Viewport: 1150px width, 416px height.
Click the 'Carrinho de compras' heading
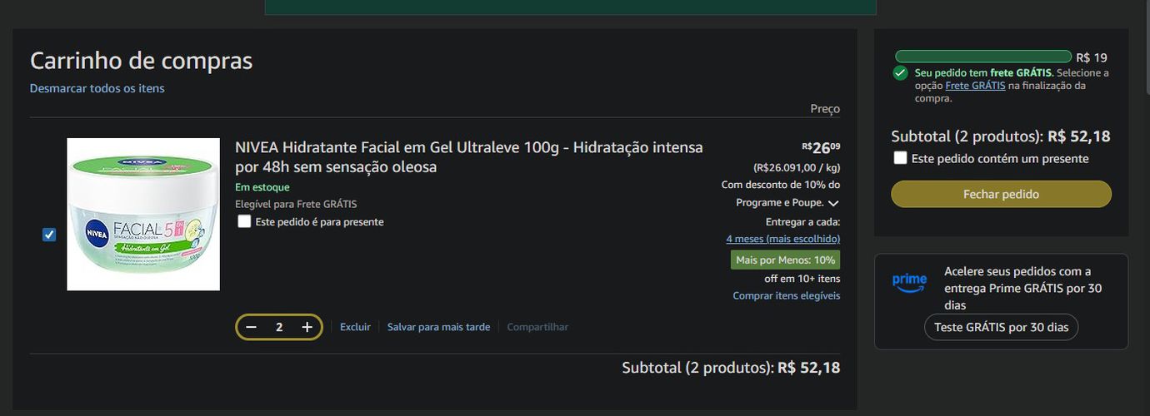pyautogui.click(x=141, y=61)
